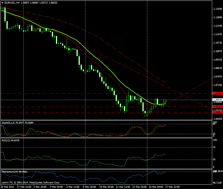Click the 6 Mar 20:00 time label

tap(90, 187)
